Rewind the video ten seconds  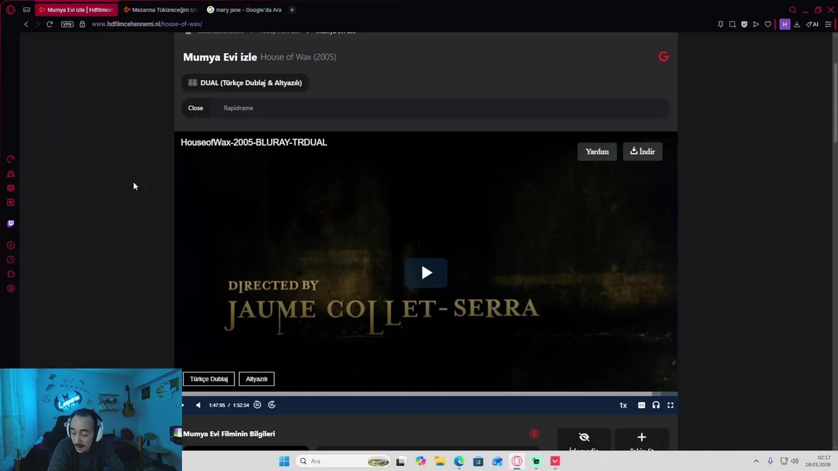coord(257,405)
